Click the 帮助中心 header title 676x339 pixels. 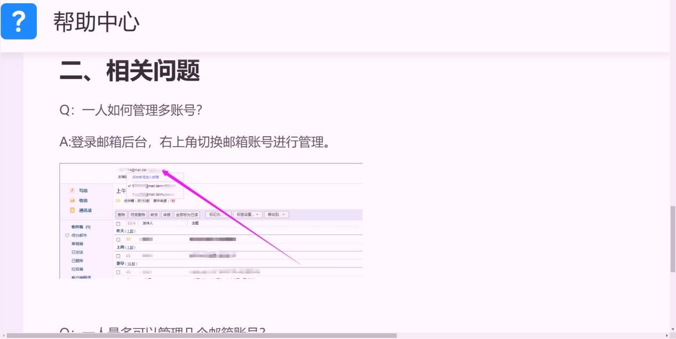coord(97,22)
